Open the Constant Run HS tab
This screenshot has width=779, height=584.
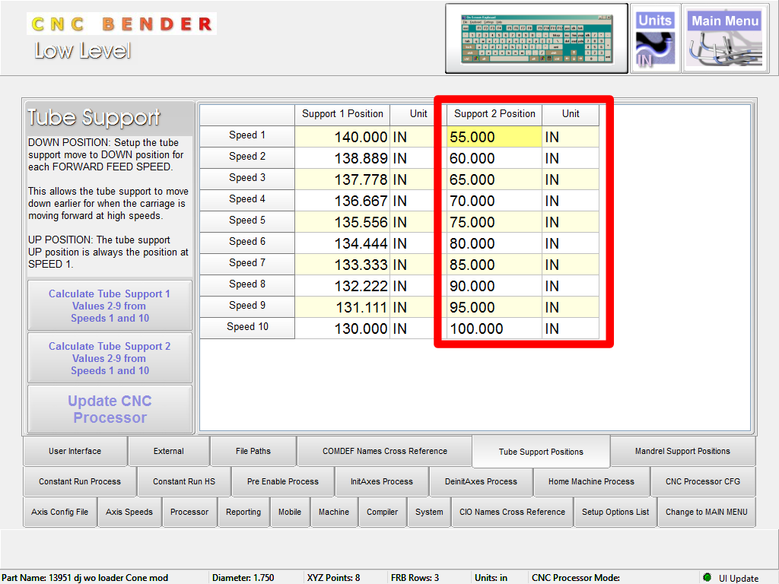coord(183,481)
